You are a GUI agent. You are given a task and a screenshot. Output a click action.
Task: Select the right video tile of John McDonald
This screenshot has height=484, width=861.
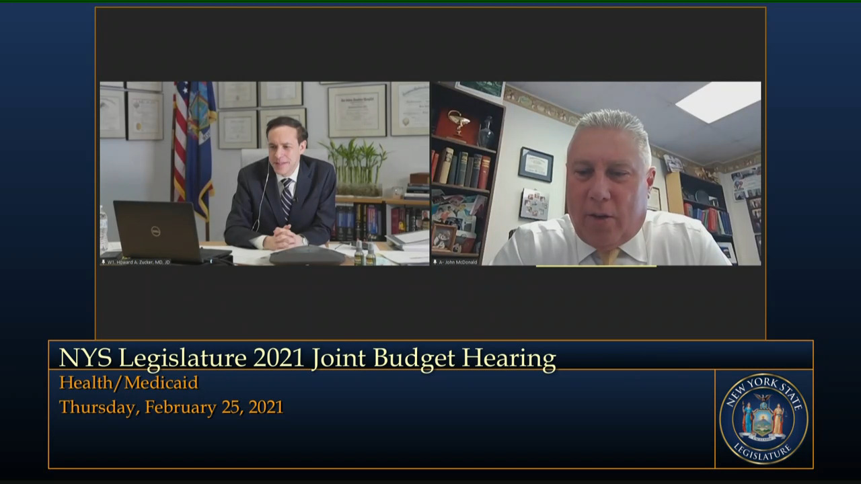click(x=596, y=173)
